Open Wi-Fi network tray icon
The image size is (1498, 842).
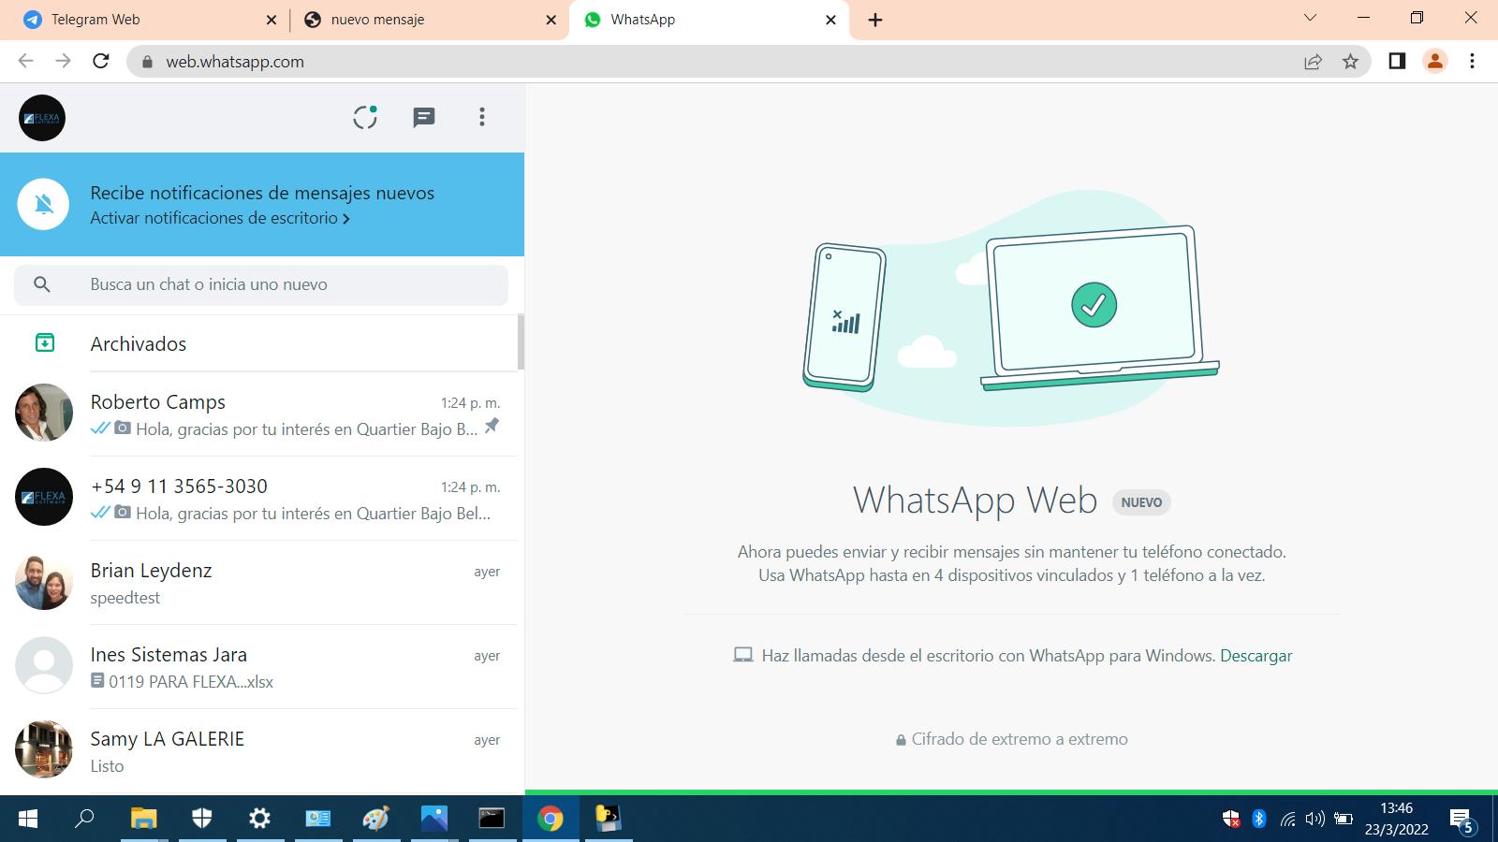(1288, 820)
